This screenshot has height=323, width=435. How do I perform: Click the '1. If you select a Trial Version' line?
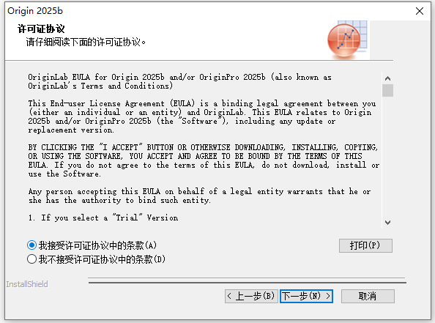(103, 218)
